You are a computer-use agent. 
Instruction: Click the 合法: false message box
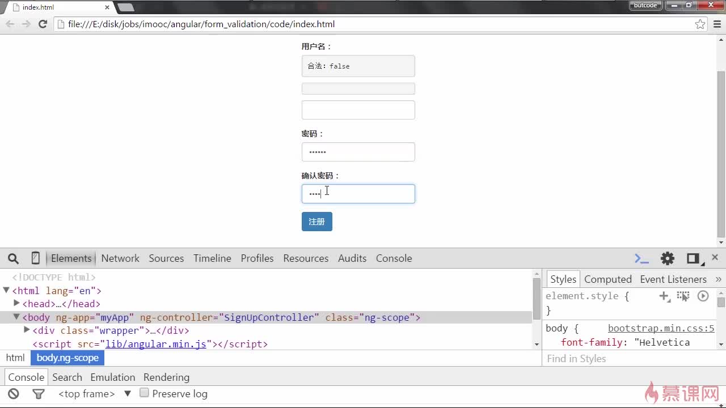tap(358, 66)
